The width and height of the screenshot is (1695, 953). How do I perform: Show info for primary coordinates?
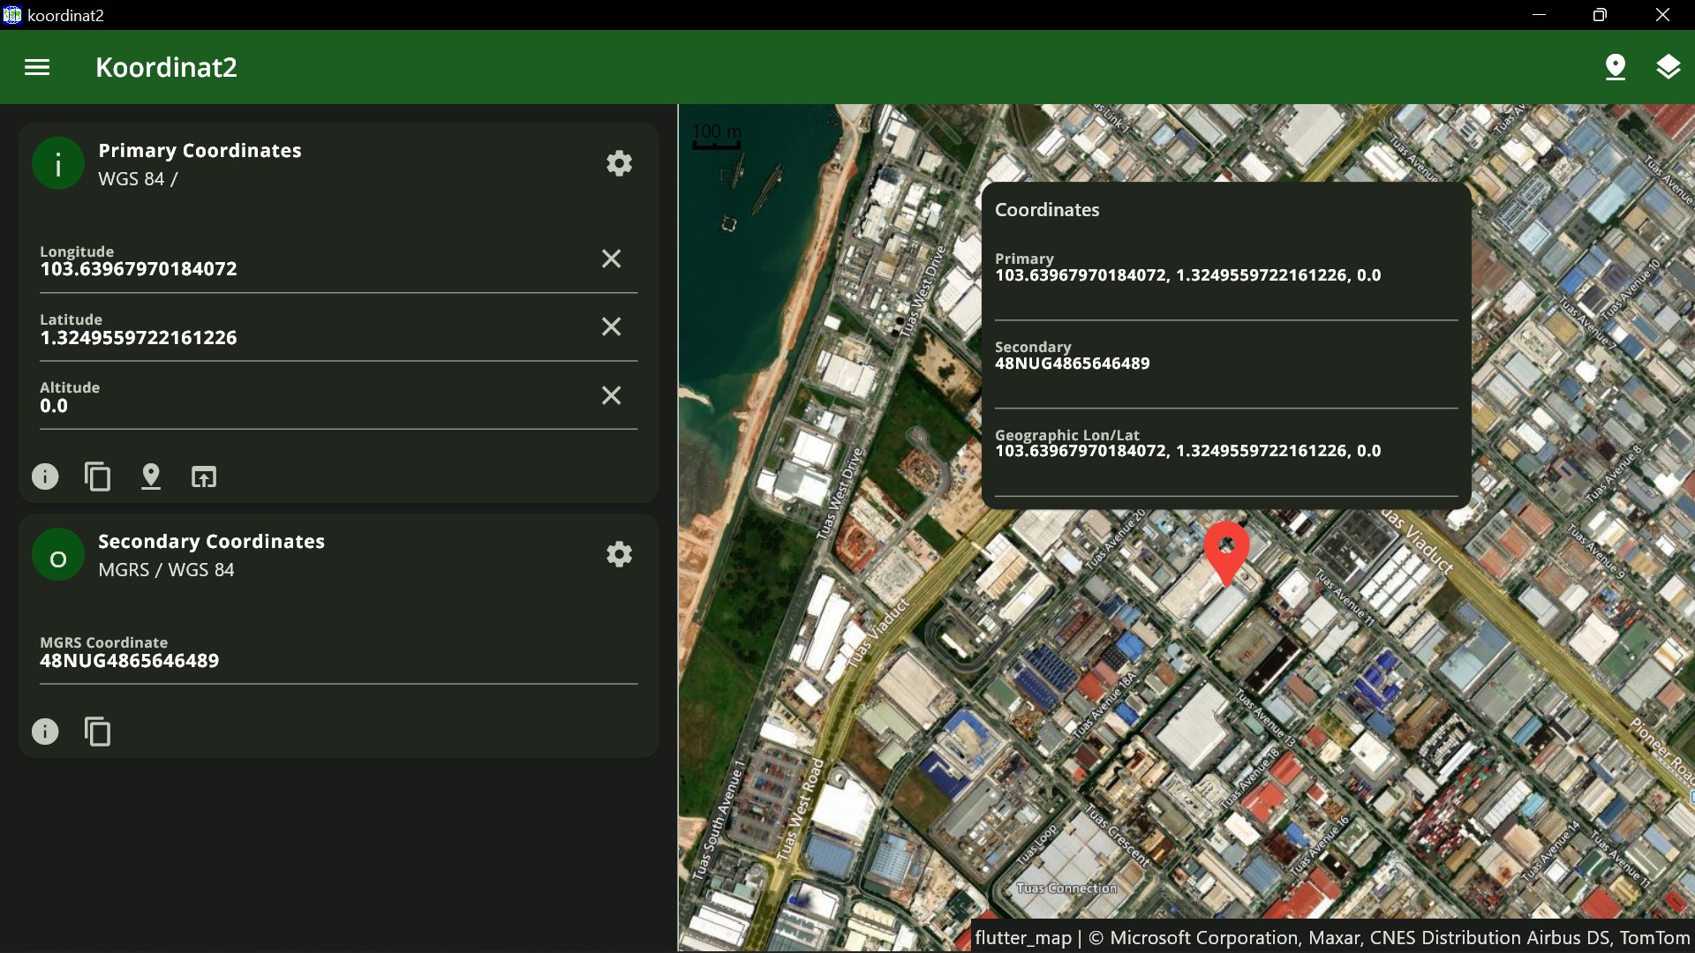click(45, 476)
